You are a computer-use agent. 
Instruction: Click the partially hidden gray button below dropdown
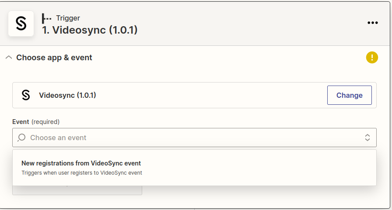[x=77, y=190]
